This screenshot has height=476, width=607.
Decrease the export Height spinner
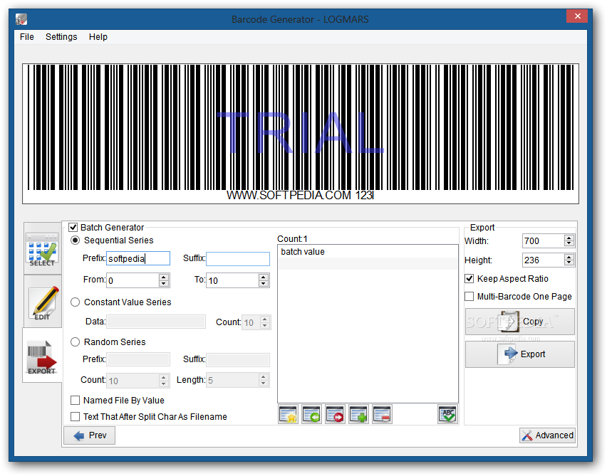click(x=569, y=263)
